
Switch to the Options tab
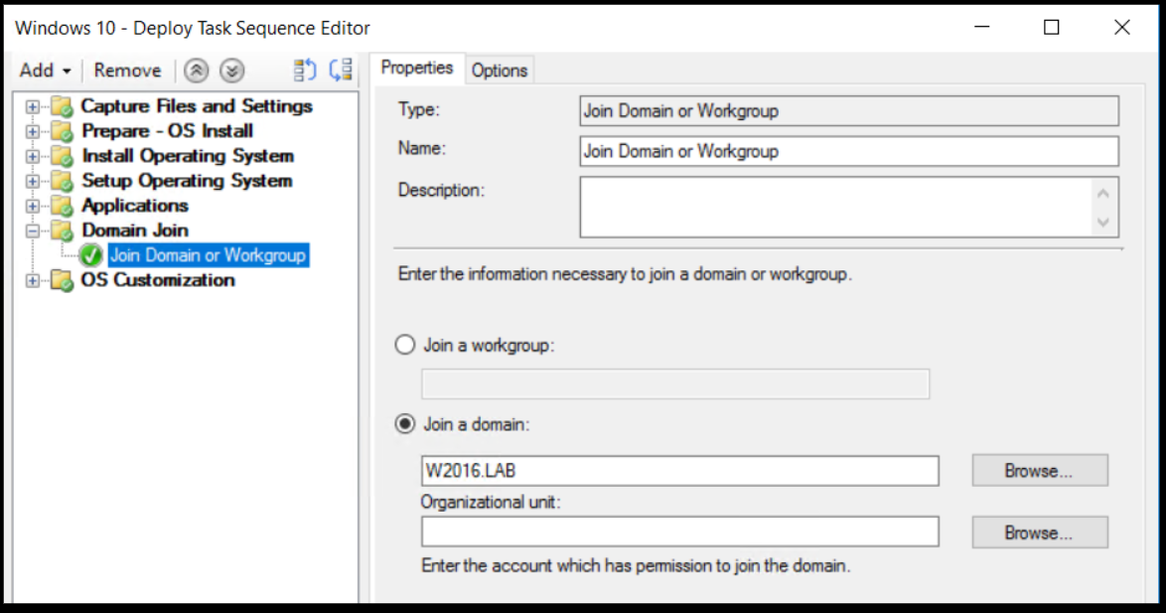(x=500, y=69)
